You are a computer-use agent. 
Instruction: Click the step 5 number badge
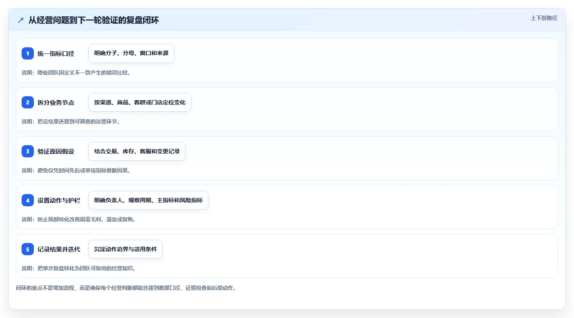tap(28, 249)
